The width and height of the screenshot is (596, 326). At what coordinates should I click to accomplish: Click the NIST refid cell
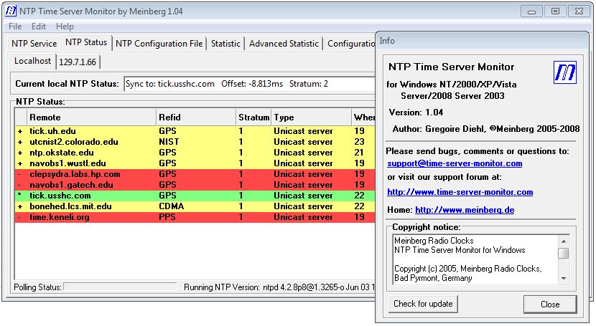pyautogui.click(x=169, y=142)
